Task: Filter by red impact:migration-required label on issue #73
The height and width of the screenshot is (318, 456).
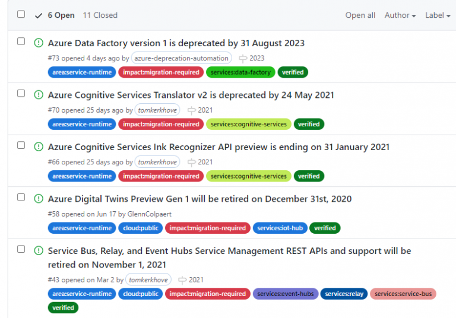Action: [x=161, y=72]
